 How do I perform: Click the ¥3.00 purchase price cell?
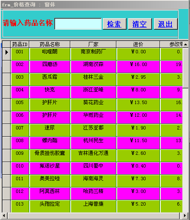(x=138, y=194)
